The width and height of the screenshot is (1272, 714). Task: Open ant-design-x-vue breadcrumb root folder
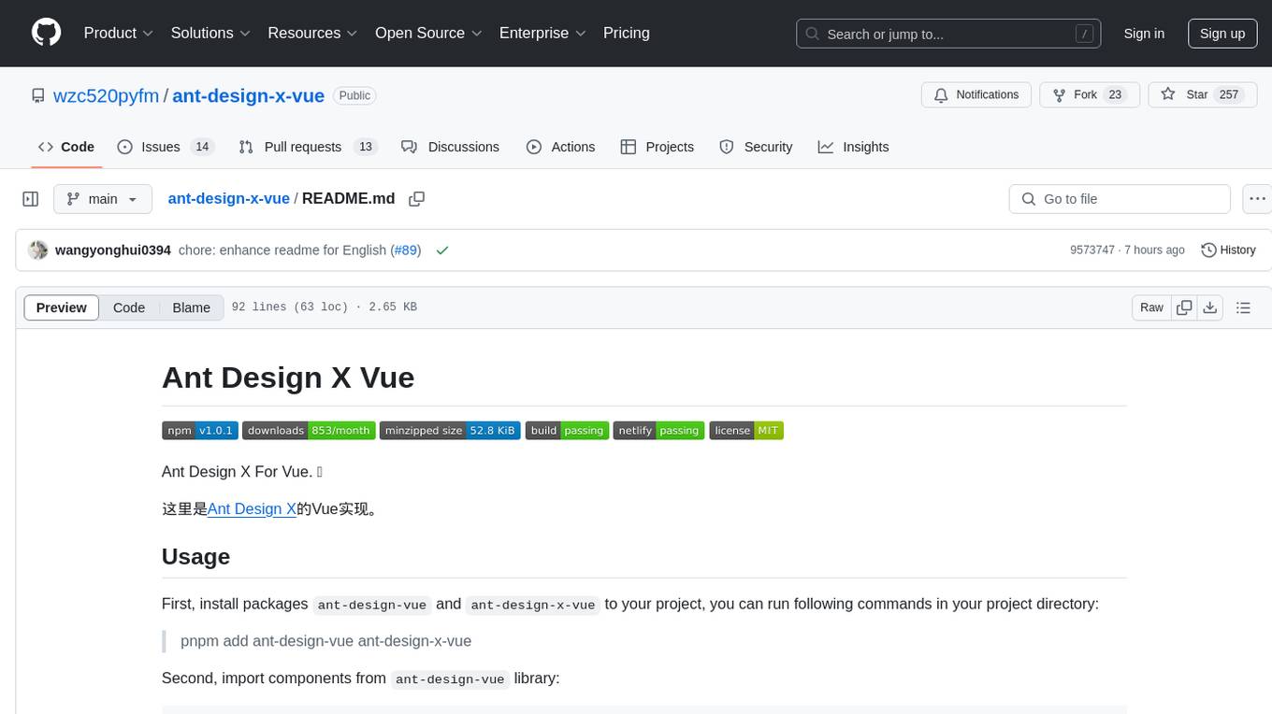(x=228, y=199)
